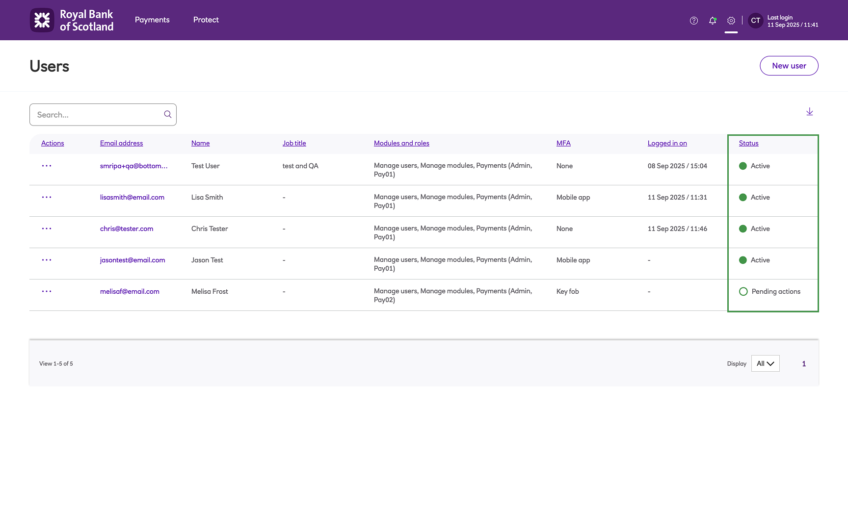848x510 pixels.
Task: Click the 'Test User' name cell
Action: pos(206,166)
